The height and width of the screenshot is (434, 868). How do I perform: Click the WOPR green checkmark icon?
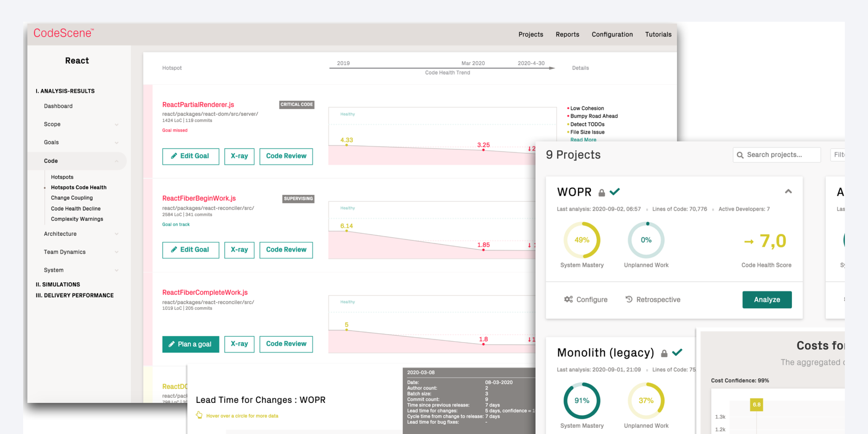click(x=615, y=191)
